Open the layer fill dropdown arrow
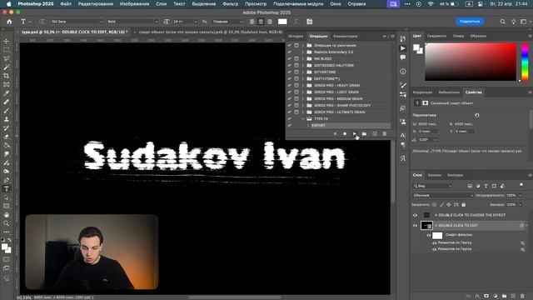533x300 pixels. (x=520, y=205)
